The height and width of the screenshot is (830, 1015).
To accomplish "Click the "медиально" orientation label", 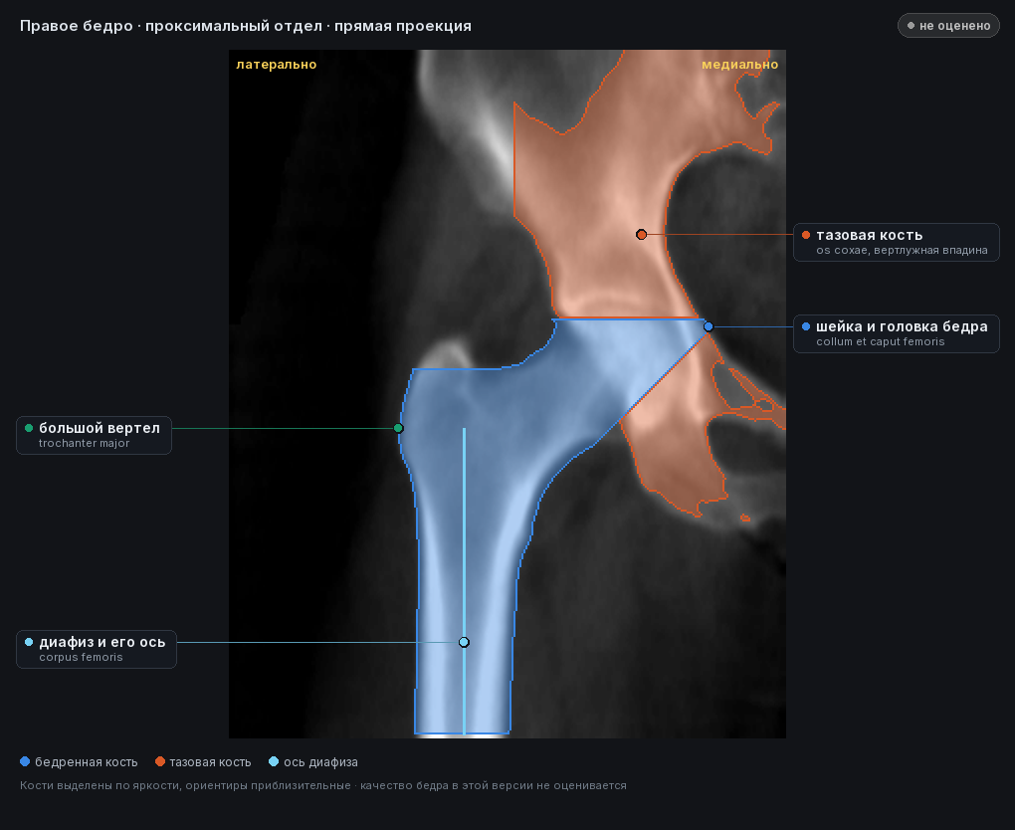I will tap(740, 64).
